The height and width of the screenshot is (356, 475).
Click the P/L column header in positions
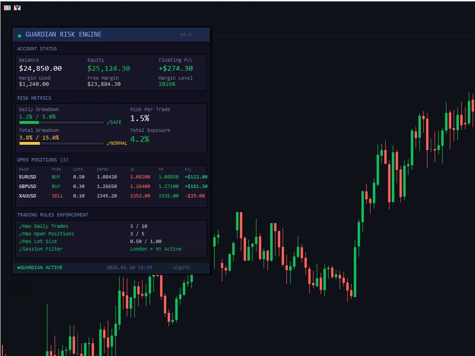click(x=188, y=169)
